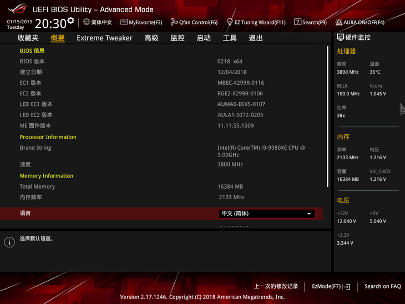Click the AURA light icon

click(x=339, y=22)
